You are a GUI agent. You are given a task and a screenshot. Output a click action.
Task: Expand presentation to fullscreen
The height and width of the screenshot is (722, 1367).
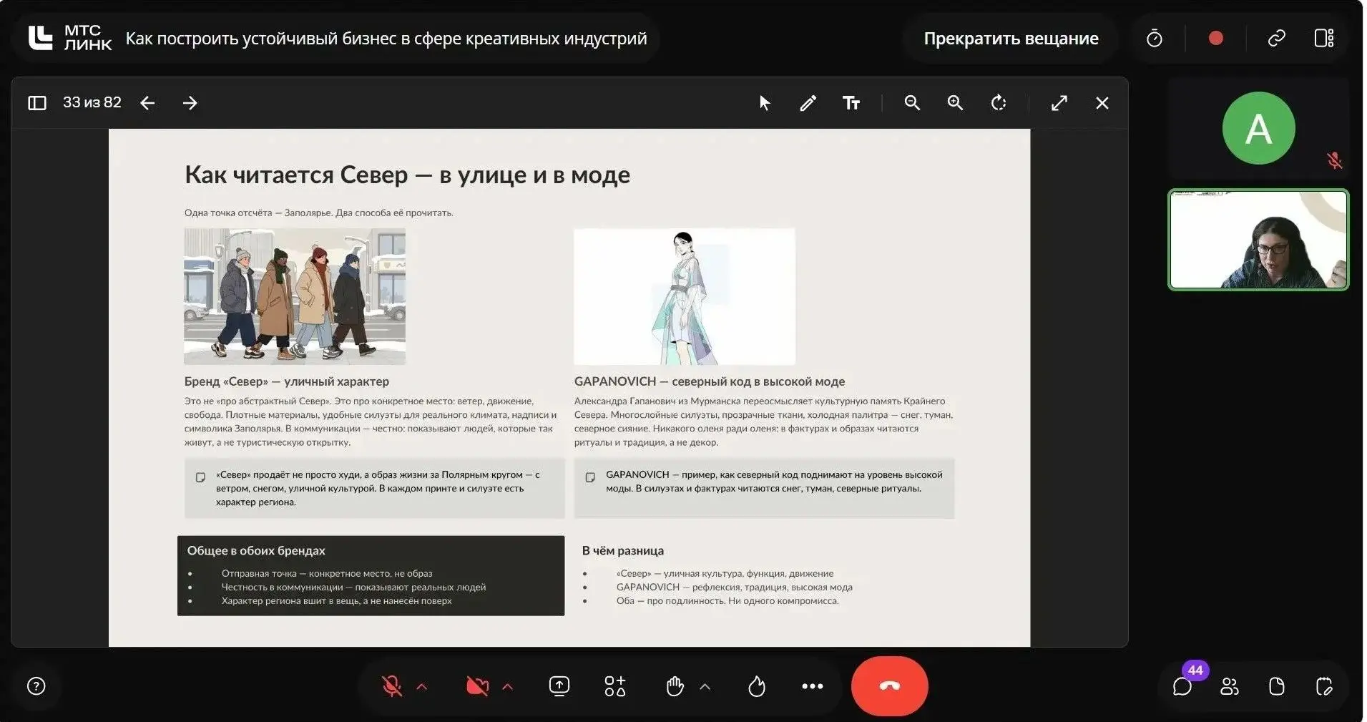(x=1059, y=103)
